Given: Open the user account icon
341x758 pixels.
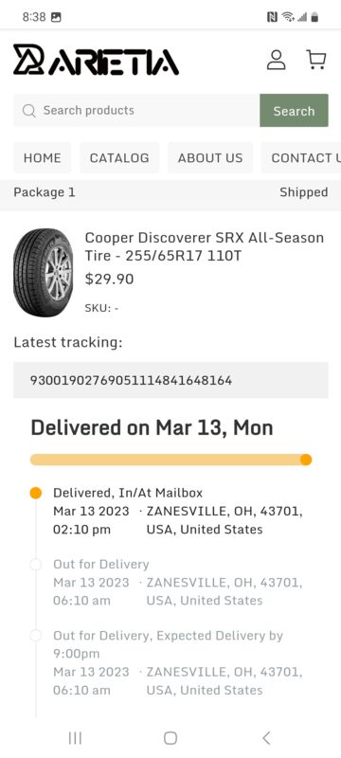Looking at the screenshot, I should [277, 60].
